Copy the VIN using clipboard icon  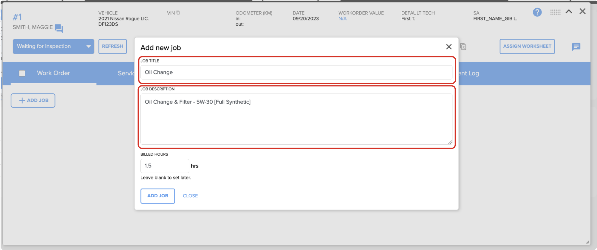[x=178, y=13]
